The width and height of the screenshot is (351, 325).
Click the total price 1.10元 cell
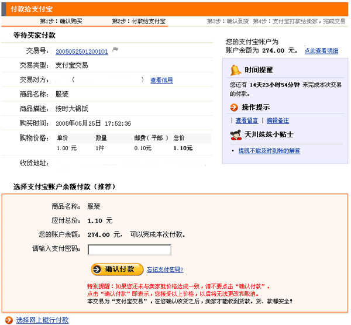point(183,148)
